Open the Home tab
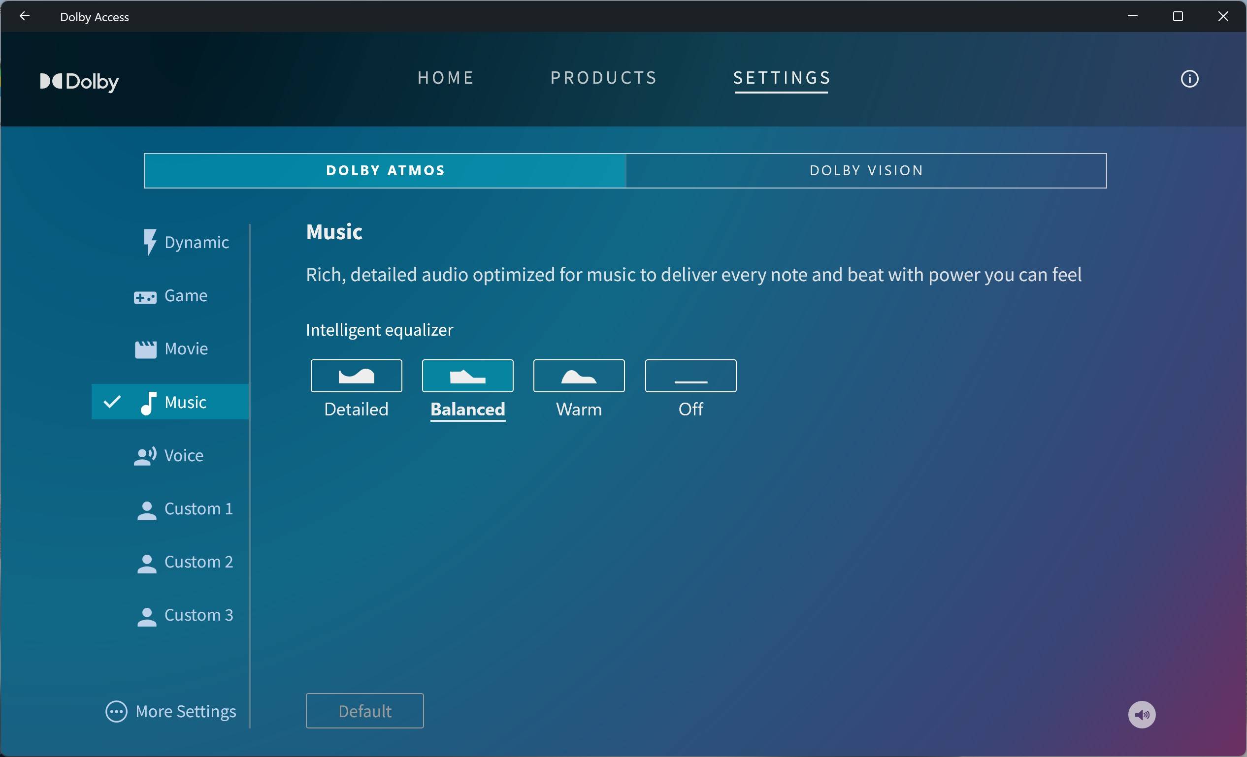This screenshot has width=1247, height=757. [445, 78]
